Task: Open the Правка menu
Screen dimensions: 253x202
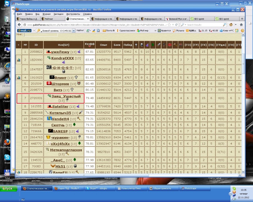Action: [x=29, y=14]
